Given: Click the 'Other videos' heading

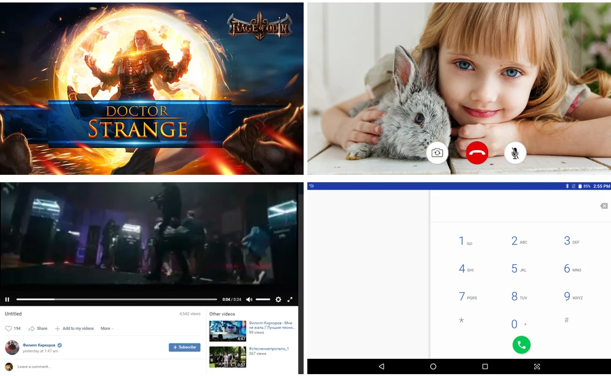Looking at the screenshot, I should [222, 314].
